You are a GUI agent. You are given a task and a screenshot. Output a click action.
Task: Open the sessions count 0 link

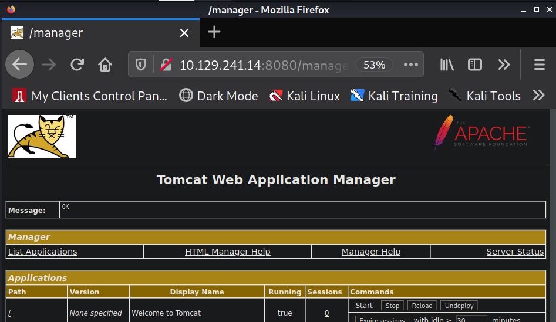pyautogui.click(x=326, y=313)
